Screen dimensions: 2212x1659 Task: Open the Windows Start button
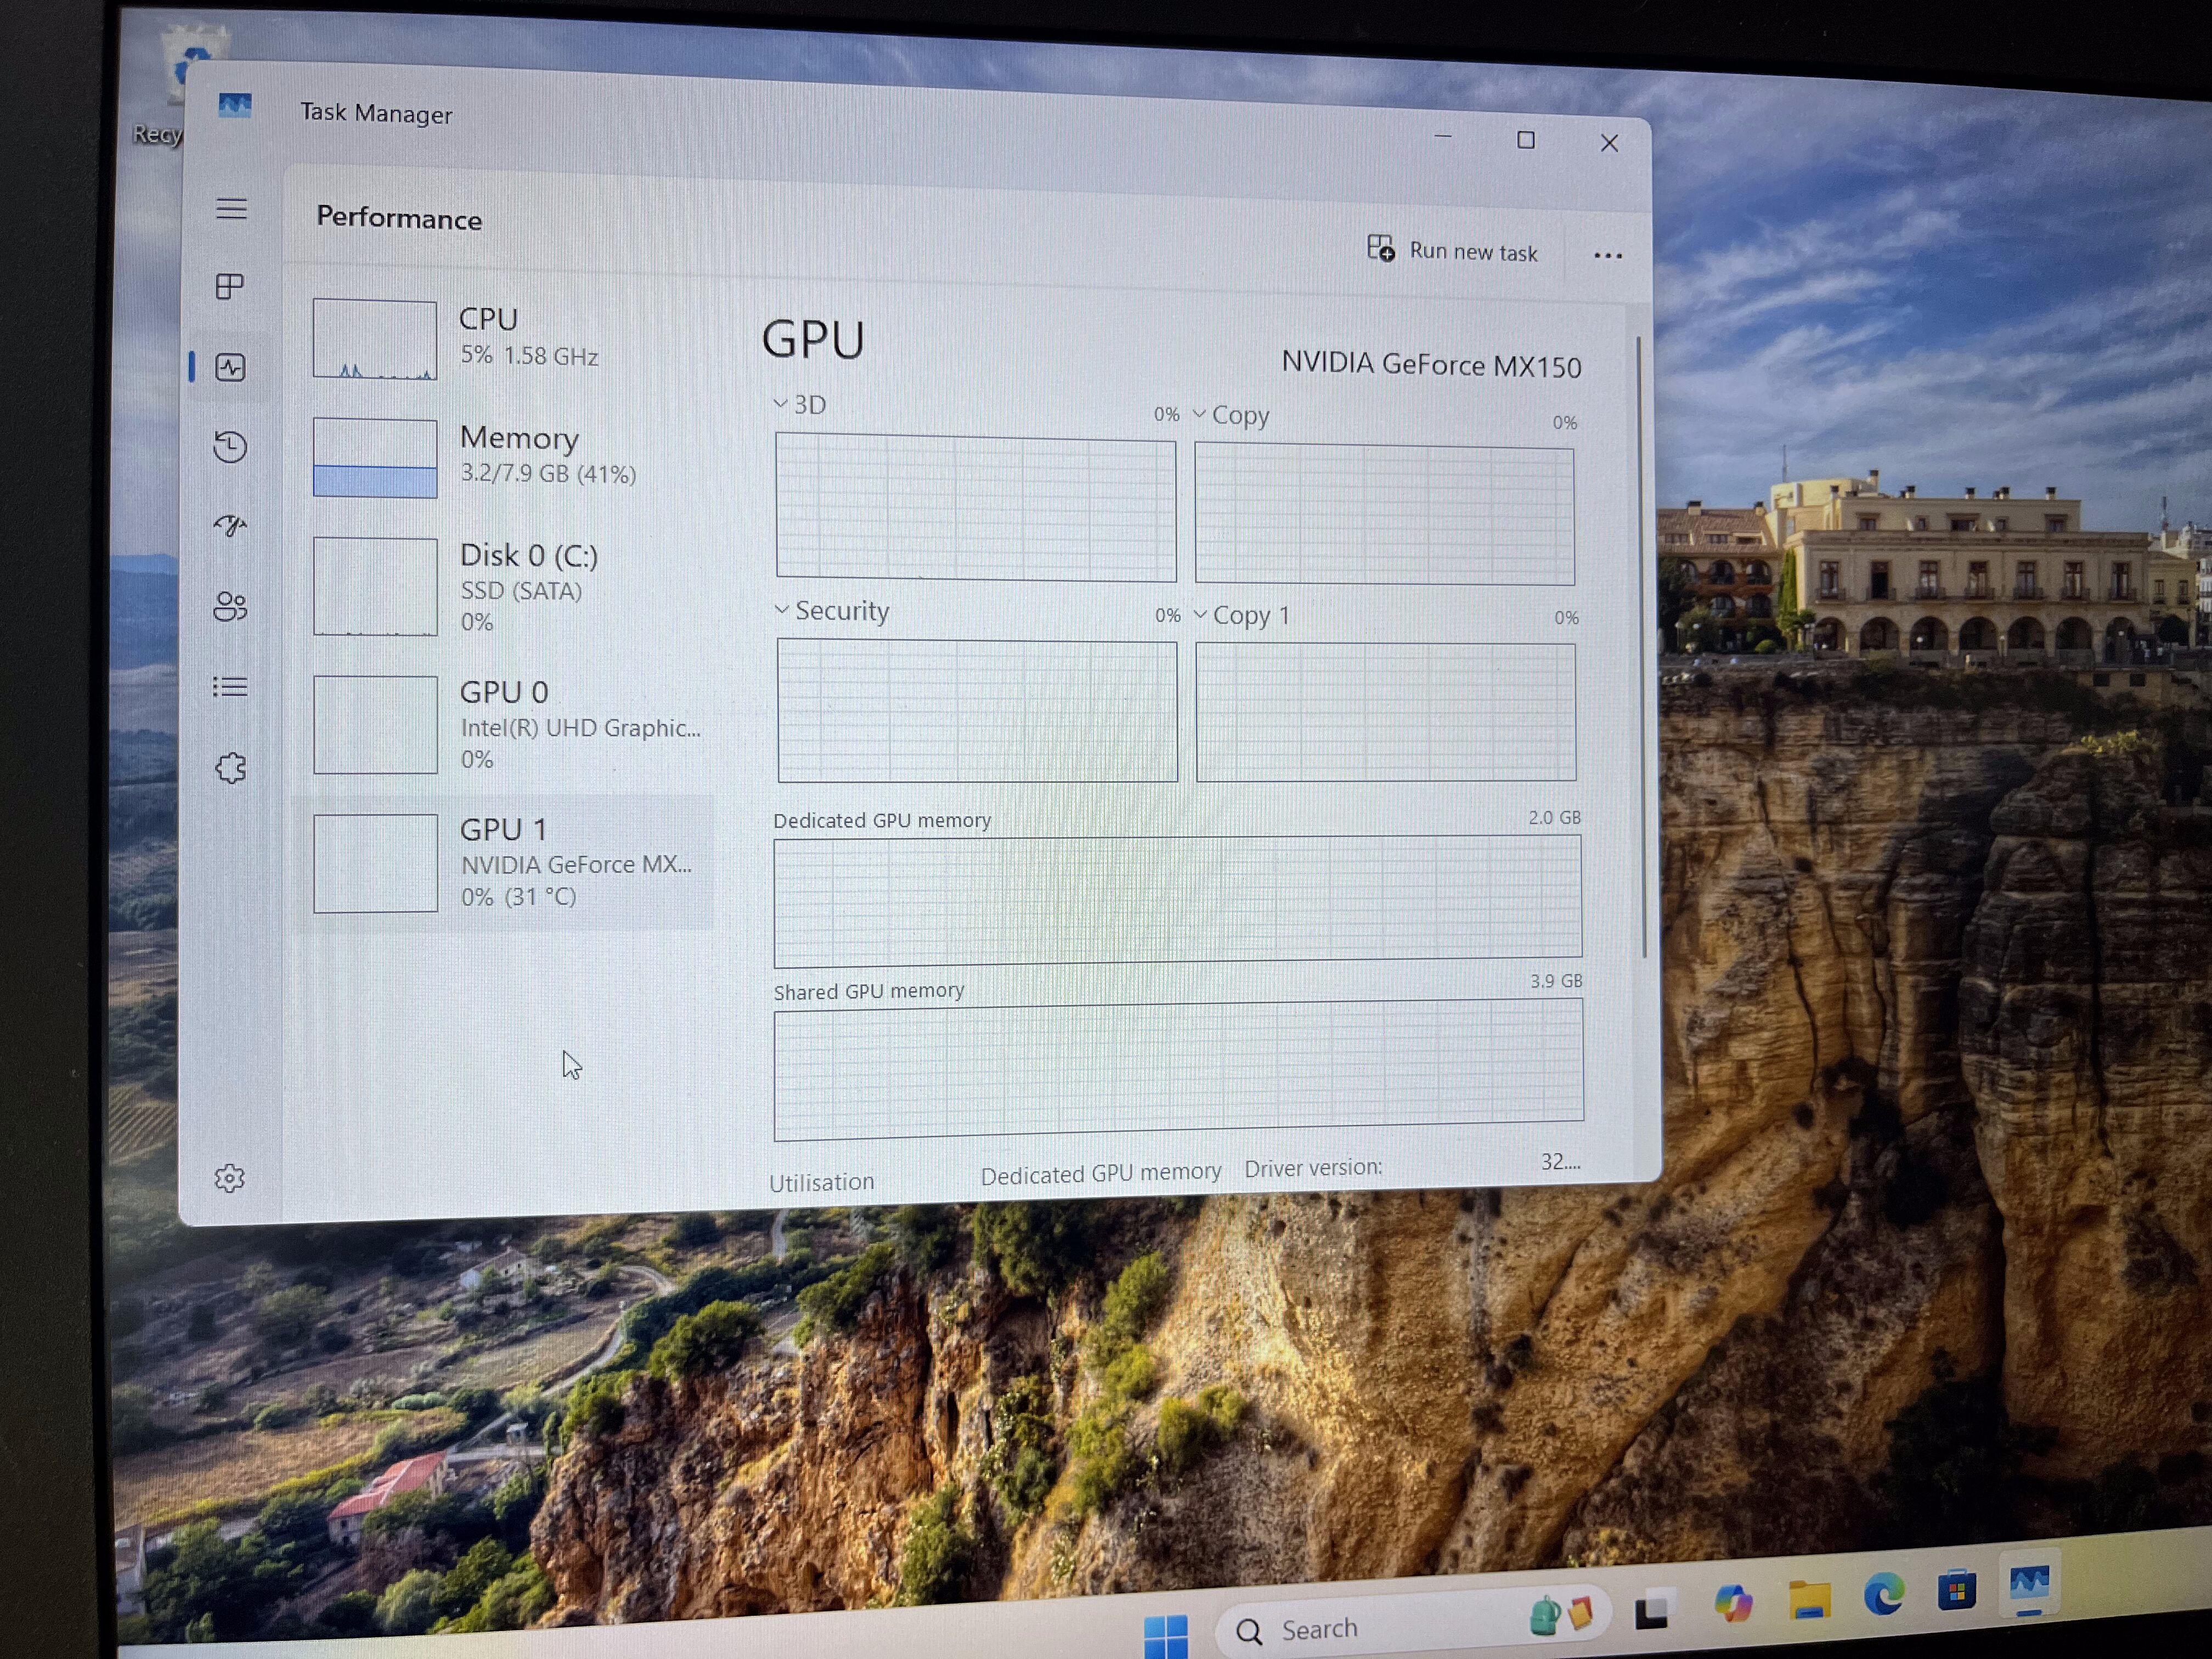coord(1165,1637)
